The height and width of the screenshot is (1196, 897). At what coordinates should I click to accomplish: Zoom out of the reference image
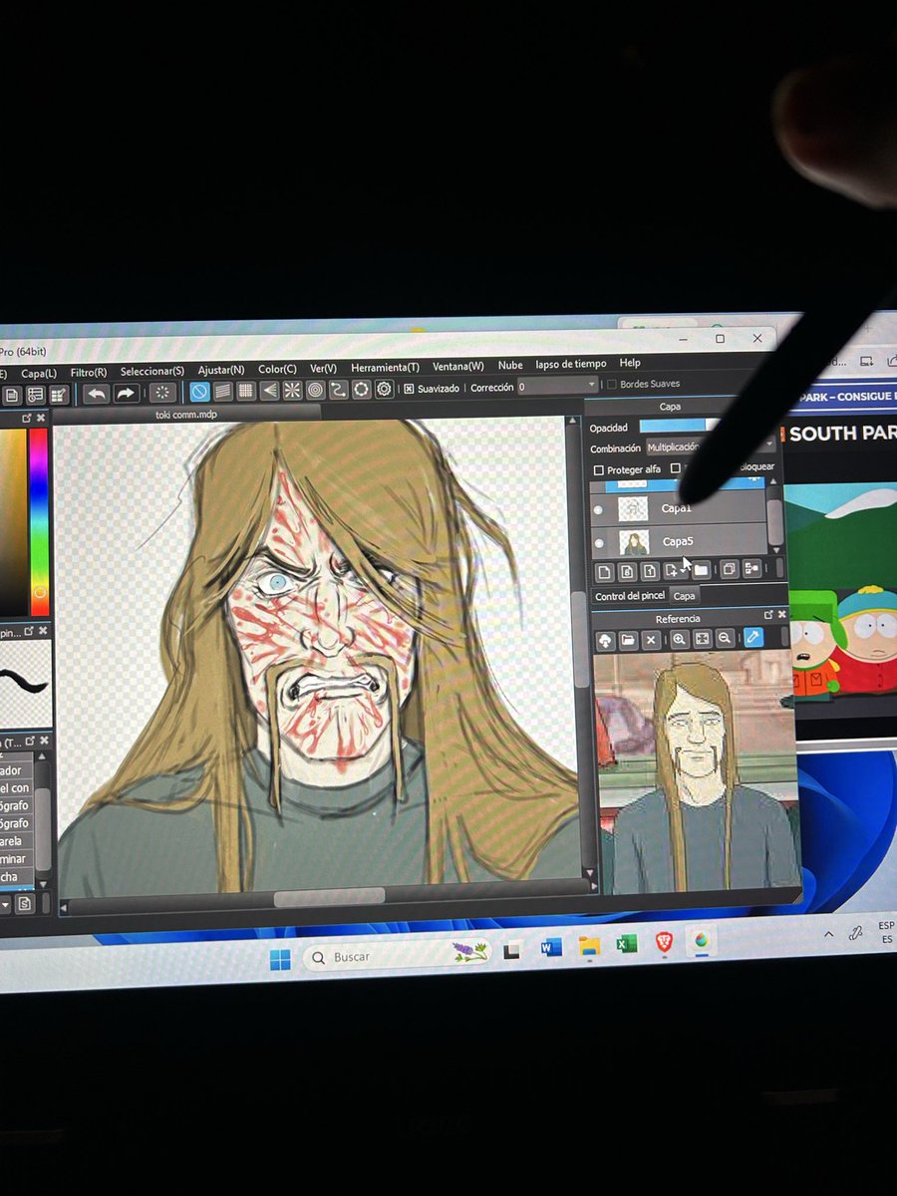coord(725,637)
